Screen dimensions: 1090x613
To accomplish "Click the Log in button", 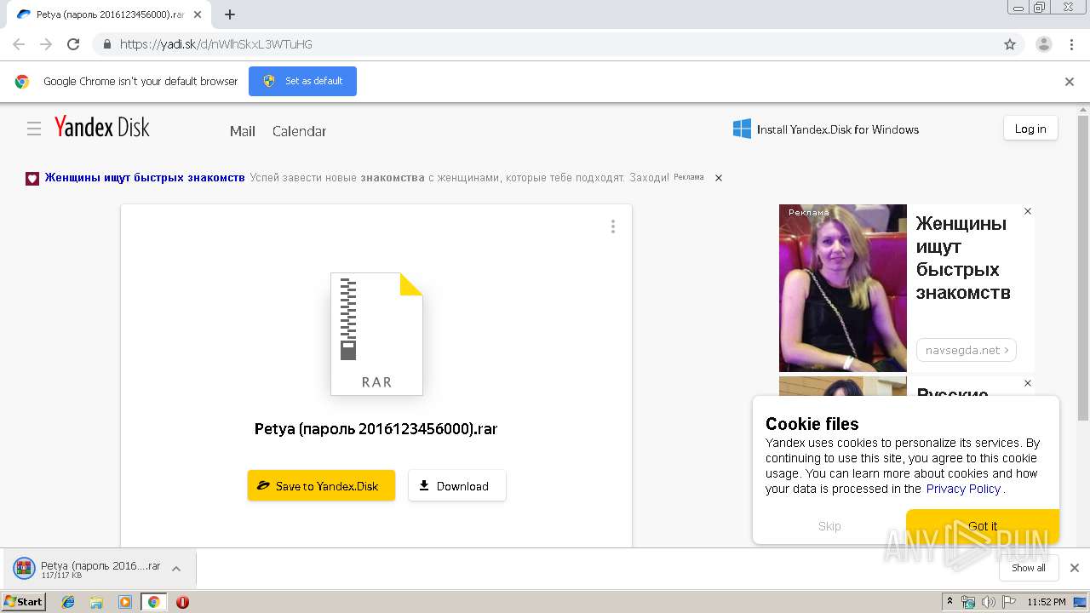I will (1030, 129).
